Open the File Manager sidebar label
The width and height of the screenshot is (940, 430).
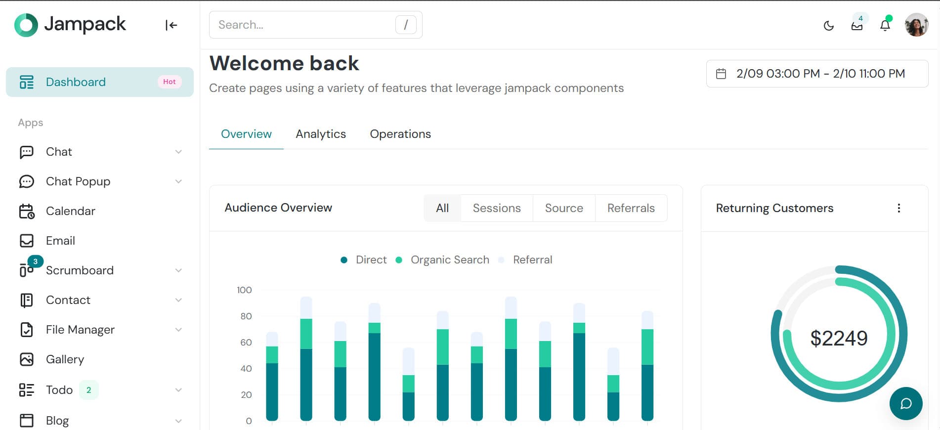(80, 330)
